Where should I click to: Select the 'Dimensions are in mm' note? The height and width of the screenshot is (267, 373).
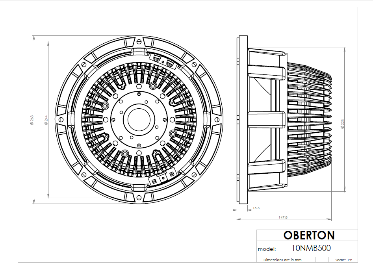tap(282, 260)
